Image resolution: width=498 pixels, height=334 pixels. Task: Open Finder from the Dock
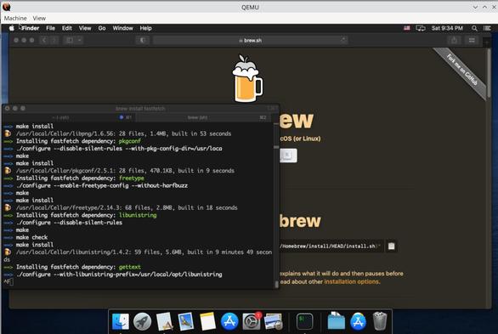pyautogui.click(x=121, y=321)
